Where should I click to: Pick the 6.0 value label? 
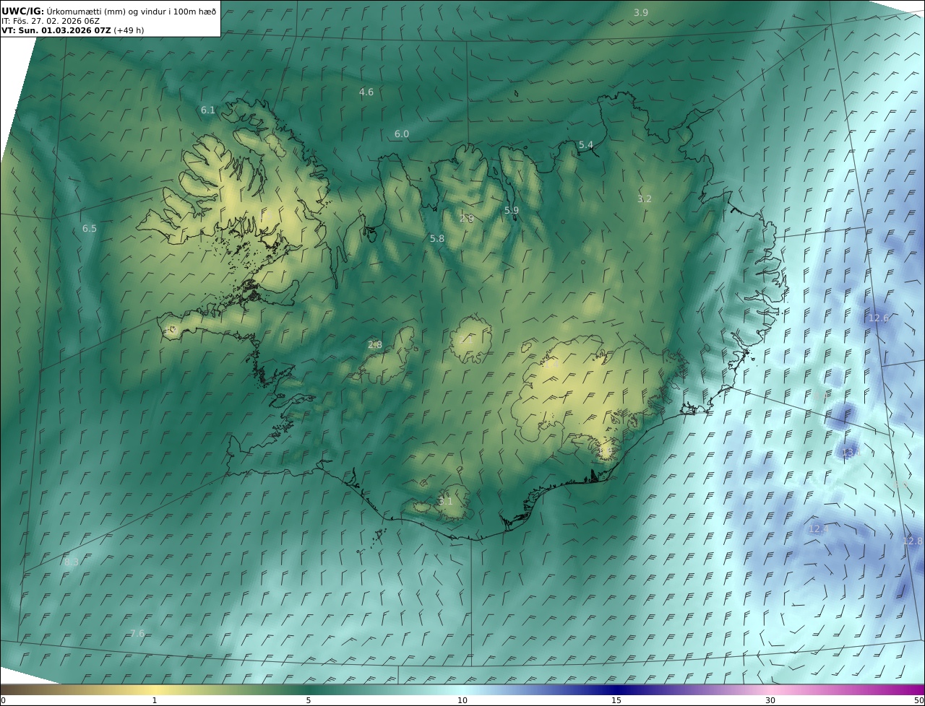(x=402, y=134)
